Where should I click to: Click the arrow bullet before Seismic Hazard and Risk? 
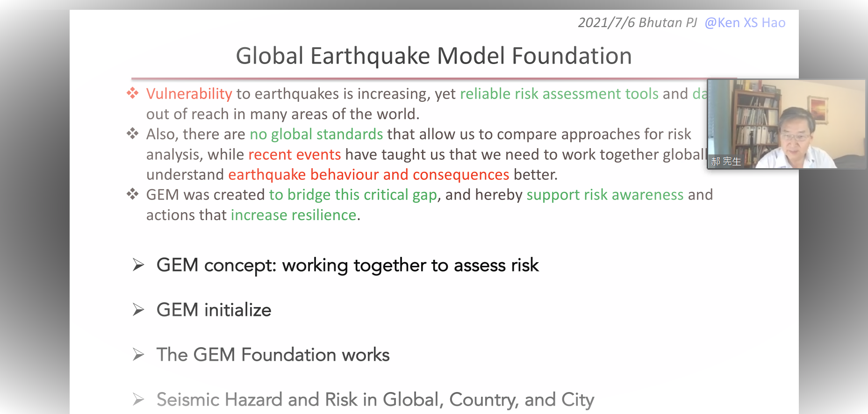click(x=138, y=400)
